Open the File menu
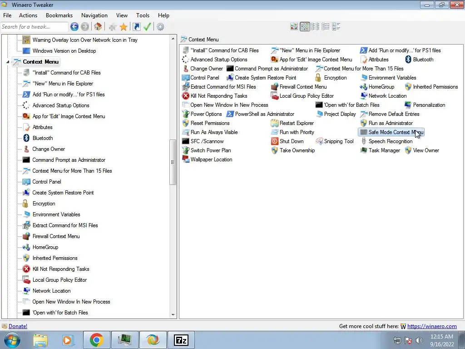 pos(7,15)
